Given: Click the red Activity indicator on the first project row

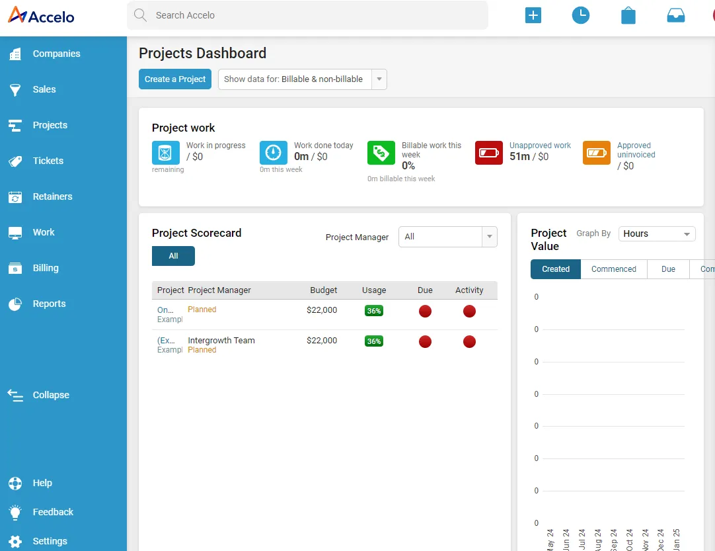Looking at the screenshot, I should (469, 311).
